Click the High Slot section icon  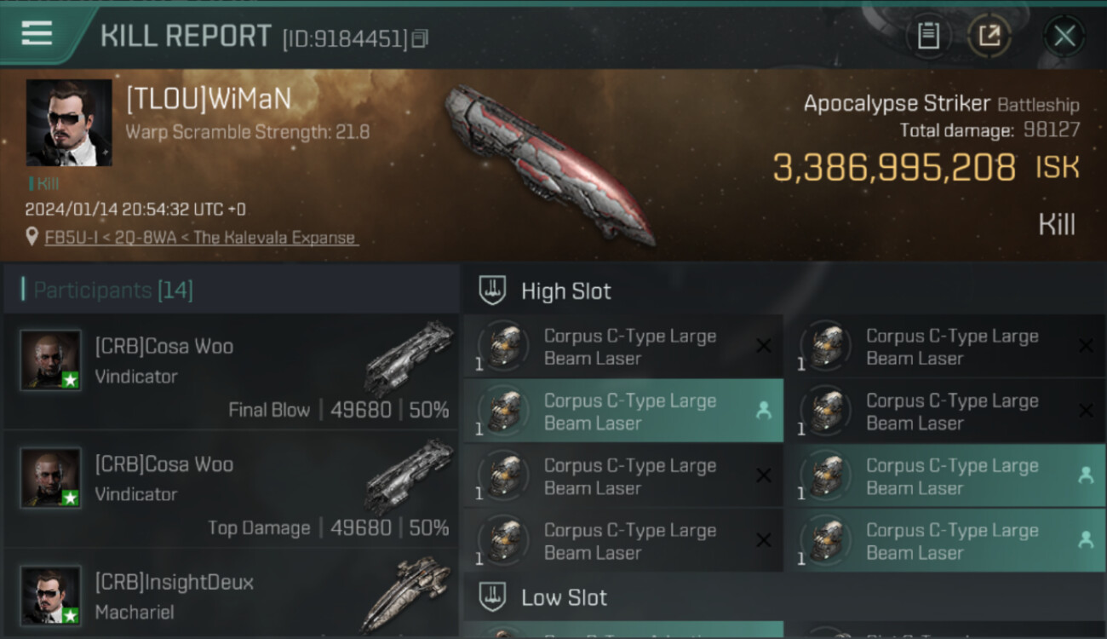(x=492, y=291)
